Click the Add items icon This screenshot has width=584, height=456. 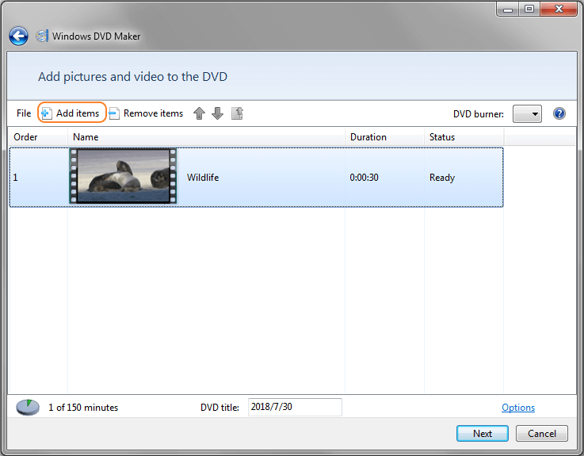pos(47,113)
